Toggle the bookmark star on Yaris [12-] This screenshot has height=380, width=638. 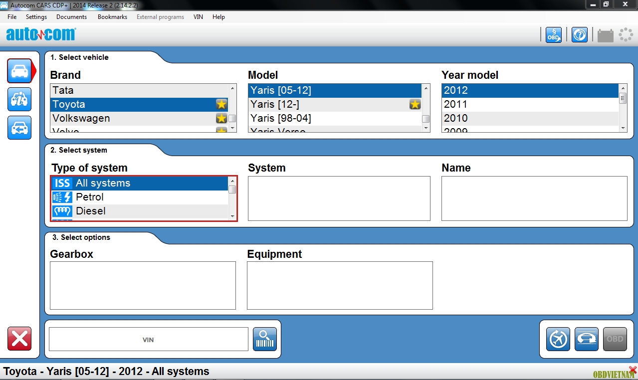coord(415,104)
